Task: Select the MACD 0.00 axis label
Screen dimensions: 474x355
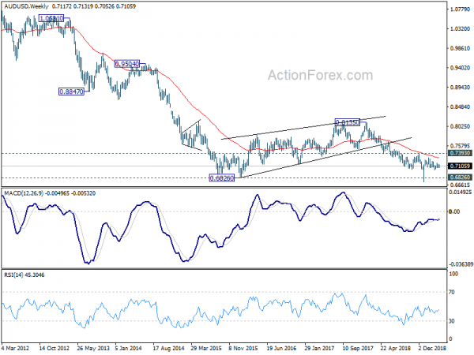Action: pos(454,212)
